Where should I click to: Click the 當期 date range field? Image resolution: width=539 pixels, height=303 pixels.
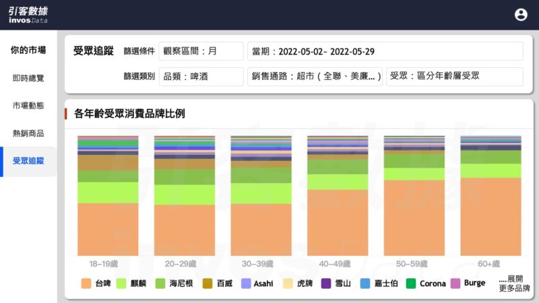pos(385,51)
